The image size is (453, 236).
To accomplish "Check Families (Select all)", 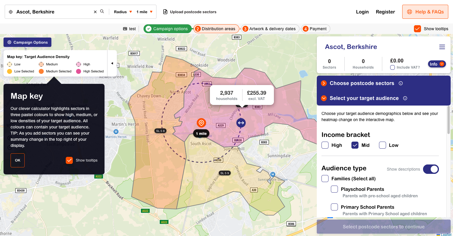I will coord(325,179).
